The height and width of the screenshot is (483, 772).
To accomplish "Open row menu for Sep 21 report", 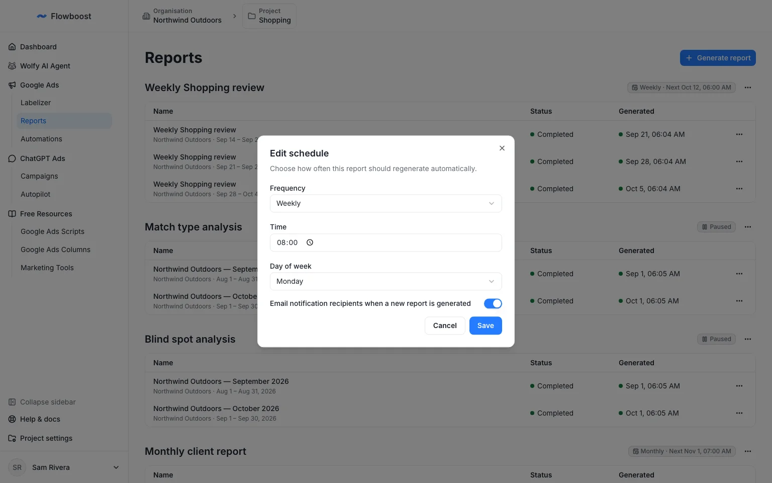I will [x=739, y=134].
